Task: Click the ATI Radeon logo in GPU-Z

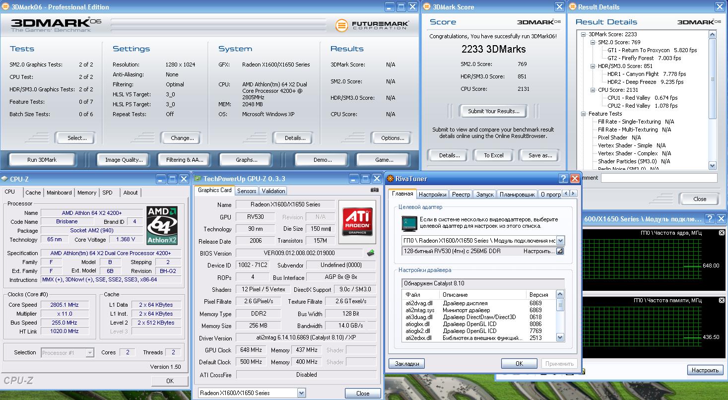Action: (357, 222)
